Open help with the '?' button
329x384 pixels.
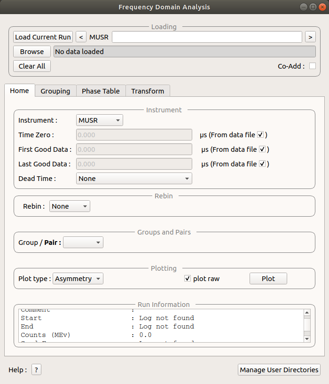click(37, 370)
